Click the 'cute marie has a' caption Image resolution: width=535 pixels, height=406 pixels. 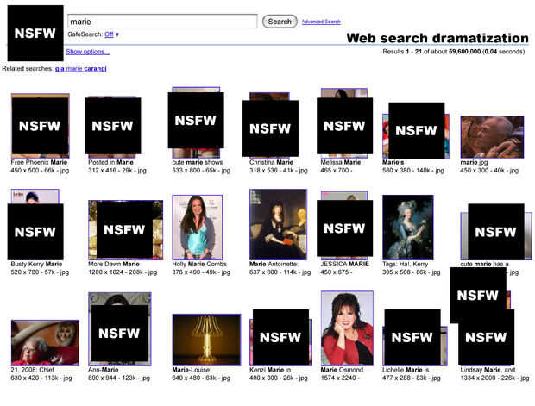tap(484, 264)
